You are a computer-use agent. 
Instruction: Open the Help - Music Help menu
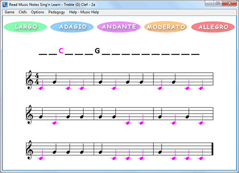point(84,12)
